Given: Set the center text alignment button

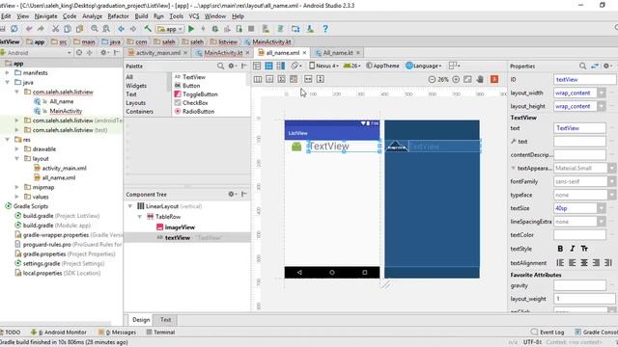Looking at the screenshot, I should (584, 262).
